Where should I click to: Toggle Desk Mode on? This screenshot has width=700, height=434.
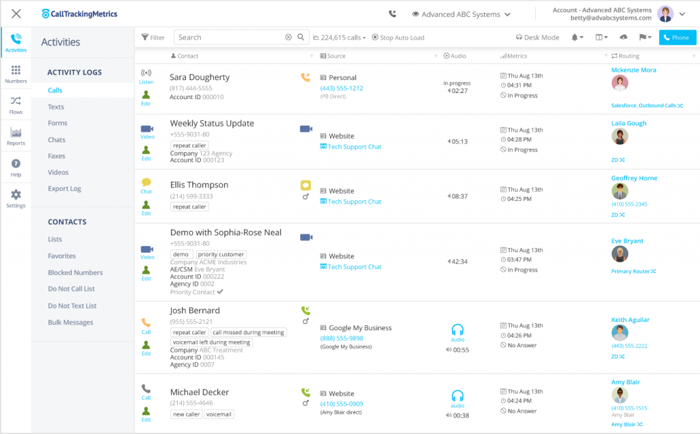pos(537,38)
